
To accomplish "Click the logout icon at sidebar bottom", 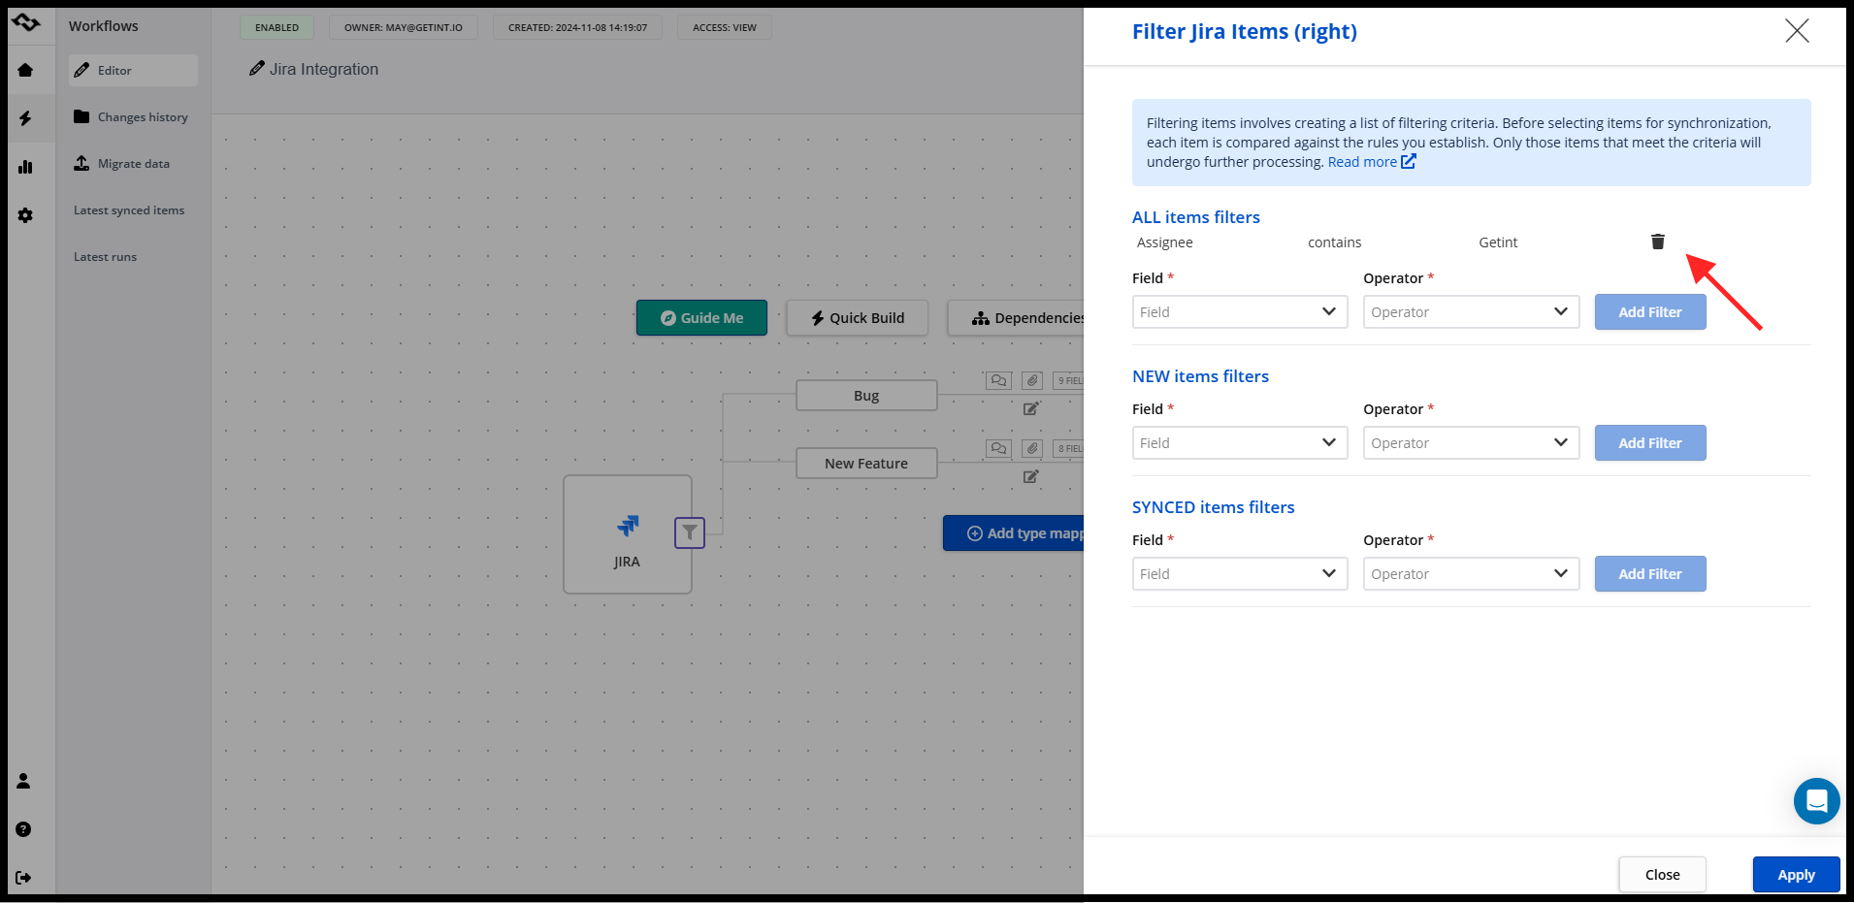I will coord(24,878).
